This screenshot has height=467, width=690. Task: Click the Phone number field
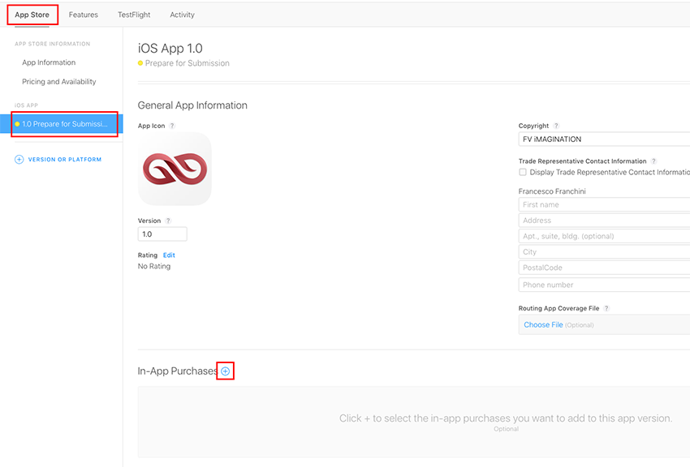tap(604, 285)
